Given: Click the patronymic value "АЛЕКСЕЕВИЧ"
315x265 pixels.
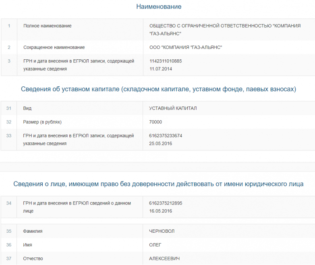Looking at the screenshot, I should pyautogui.click(x=164, y=259).
